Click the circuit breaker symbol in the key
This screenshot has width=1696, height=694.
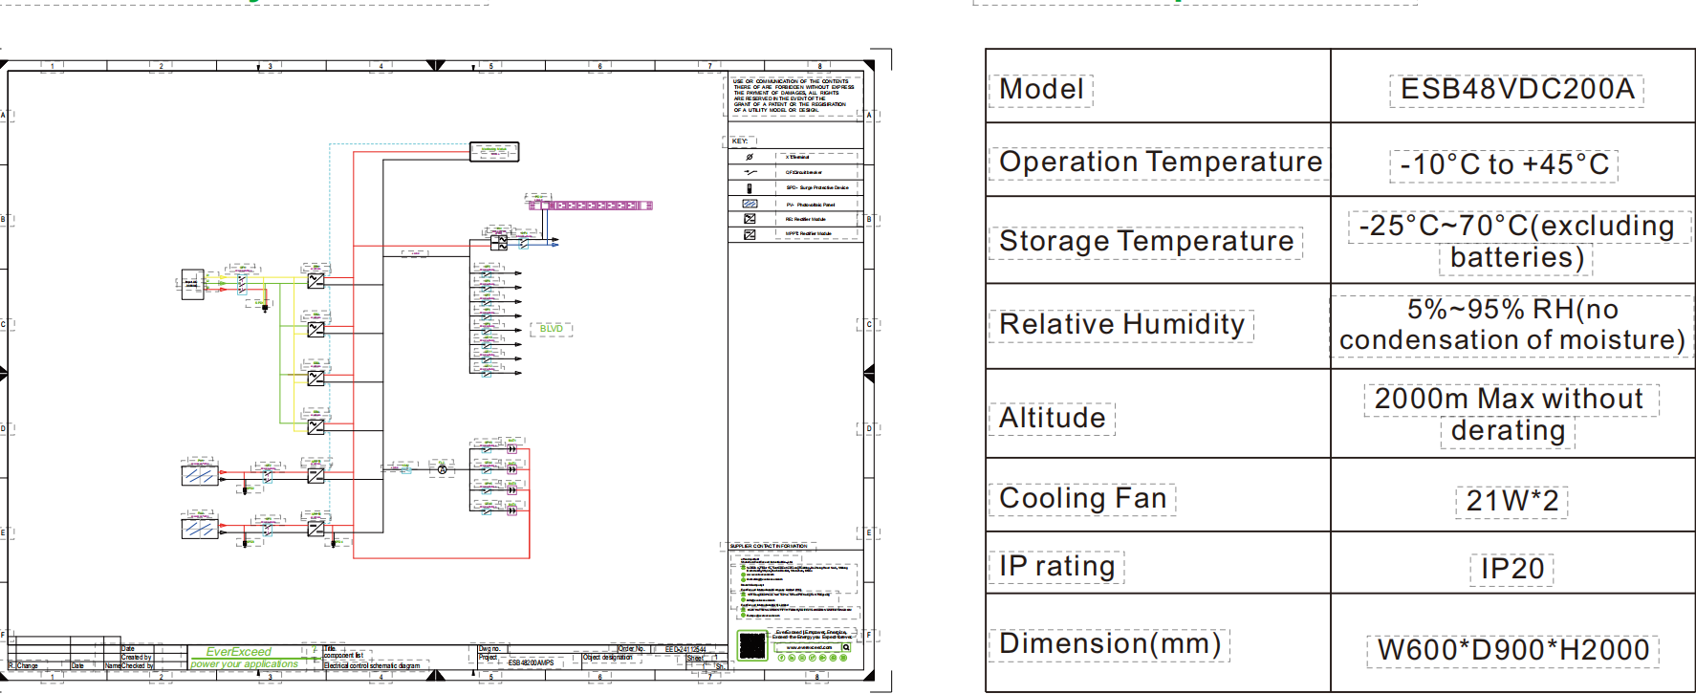(x=750, y=173)
